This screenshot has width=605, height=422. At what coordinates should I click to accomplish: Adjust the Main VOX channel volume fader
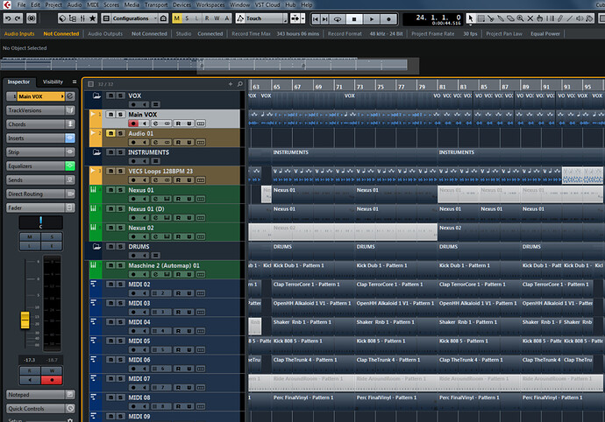pyautogui.click(x=25, y=320)
